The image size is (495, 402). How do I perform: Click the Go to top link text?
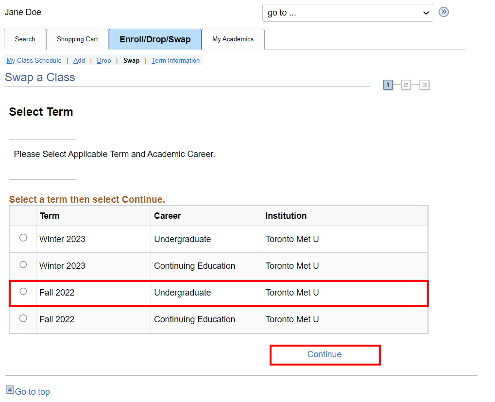pyautogui.click(x=33, y=392)
